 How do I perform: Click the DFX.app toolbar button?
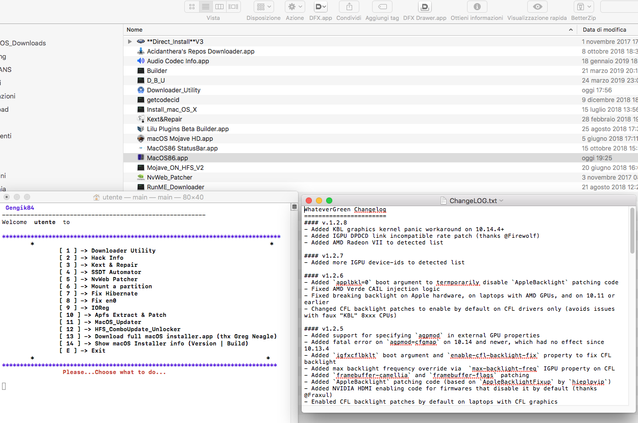point(321,7)
